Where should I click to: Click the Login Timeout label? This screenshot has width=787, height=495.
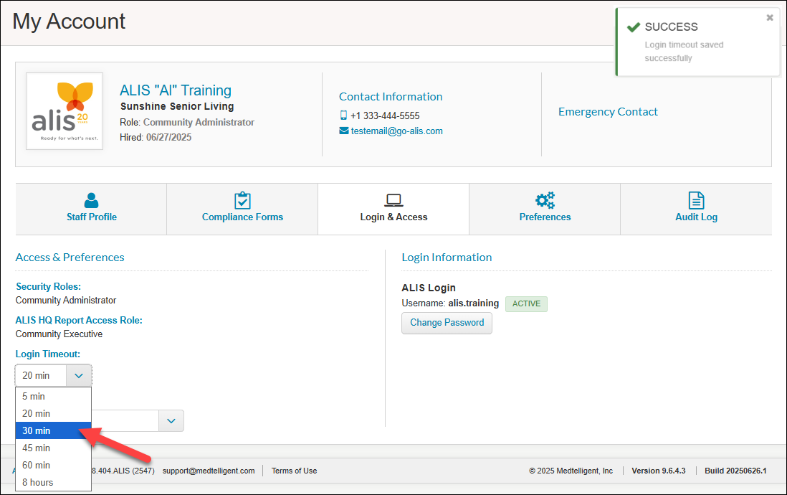click(48, 354)
